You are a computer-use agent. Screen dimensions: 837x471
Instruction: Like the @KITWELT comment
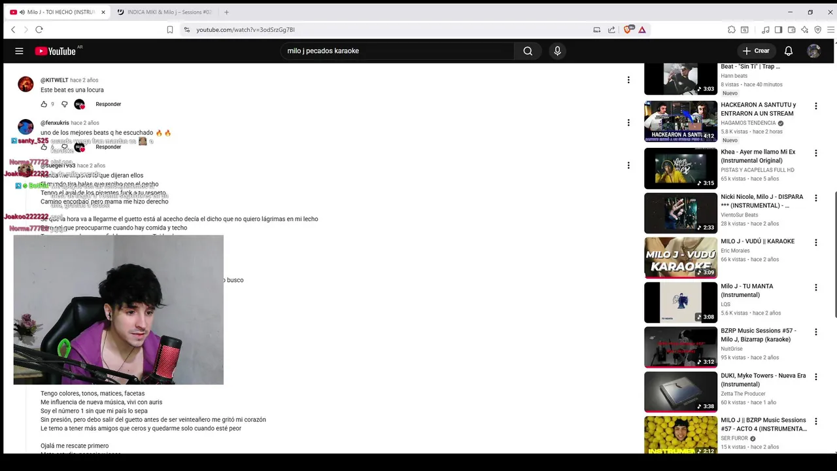click(44, 104)
